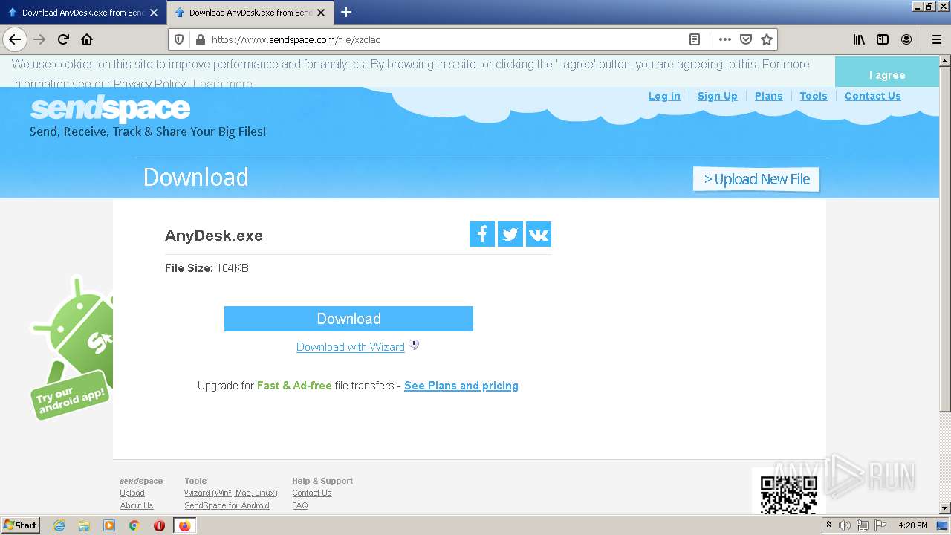The image size is (951, 535).
Task: Open Download with Wizard link
Action: click(x=351, y=347)
